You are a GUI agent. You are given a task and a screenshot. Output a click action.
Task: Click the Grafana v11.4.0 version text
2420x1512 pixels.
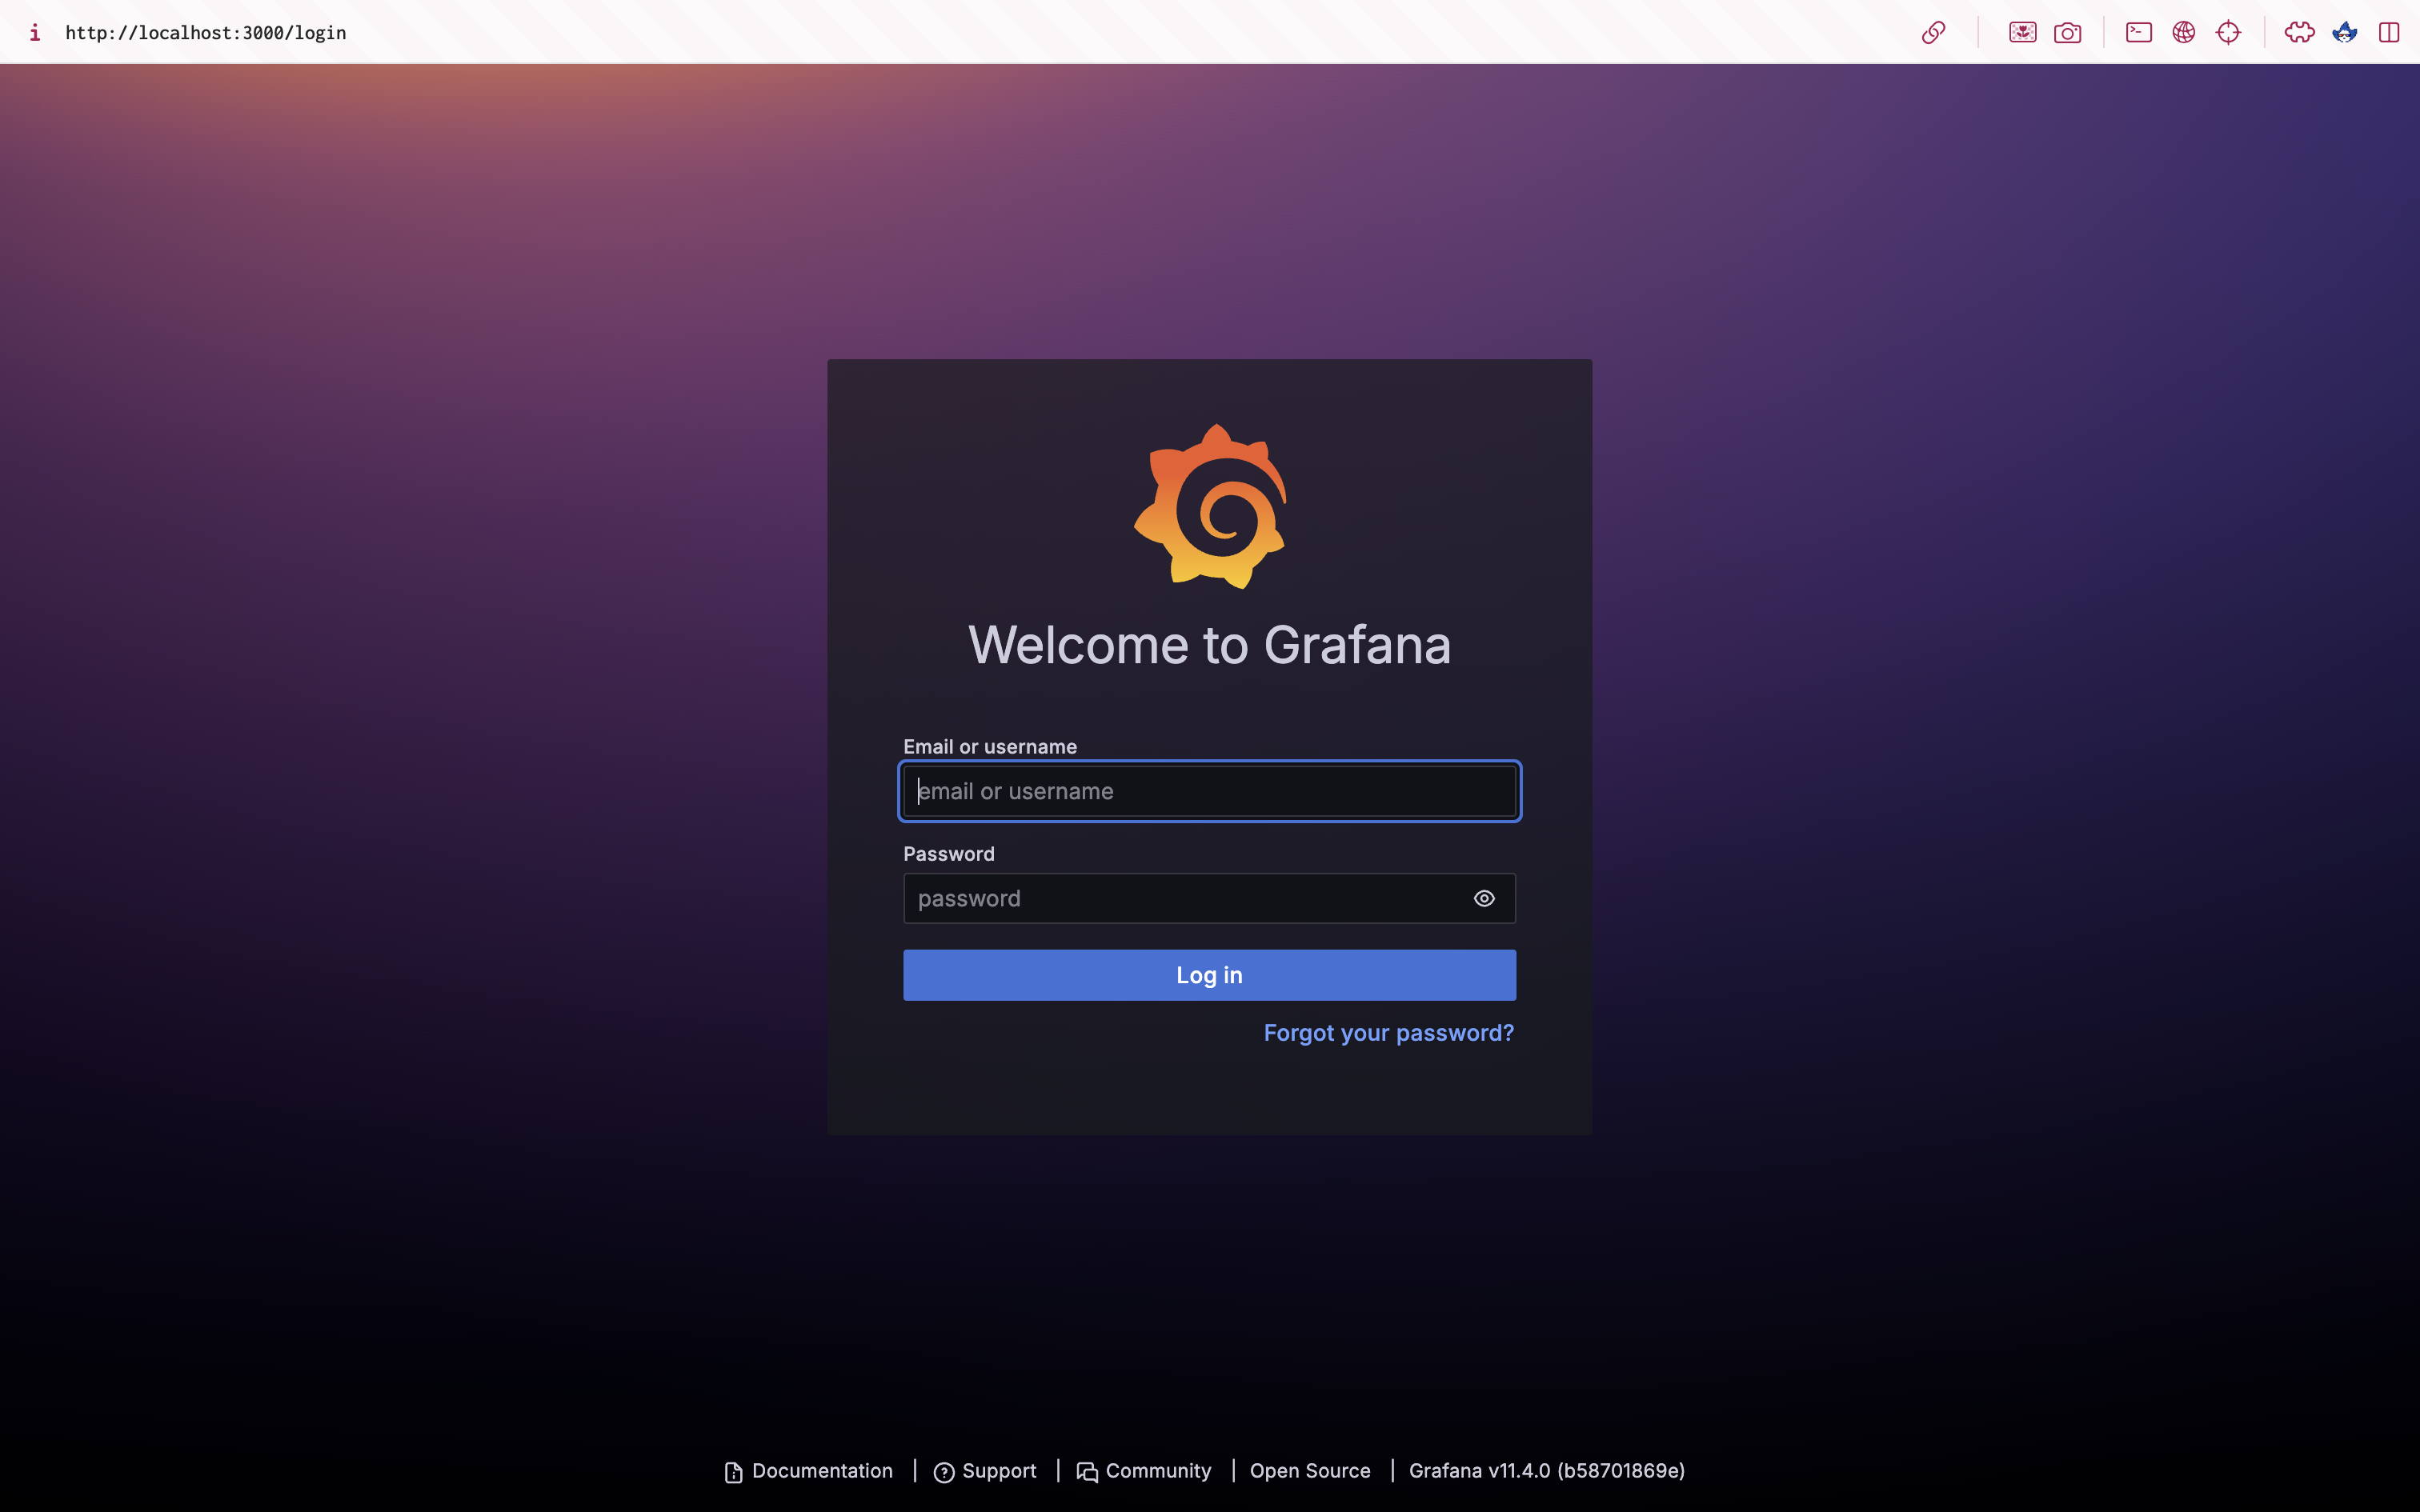[x=1547, y=1471]
